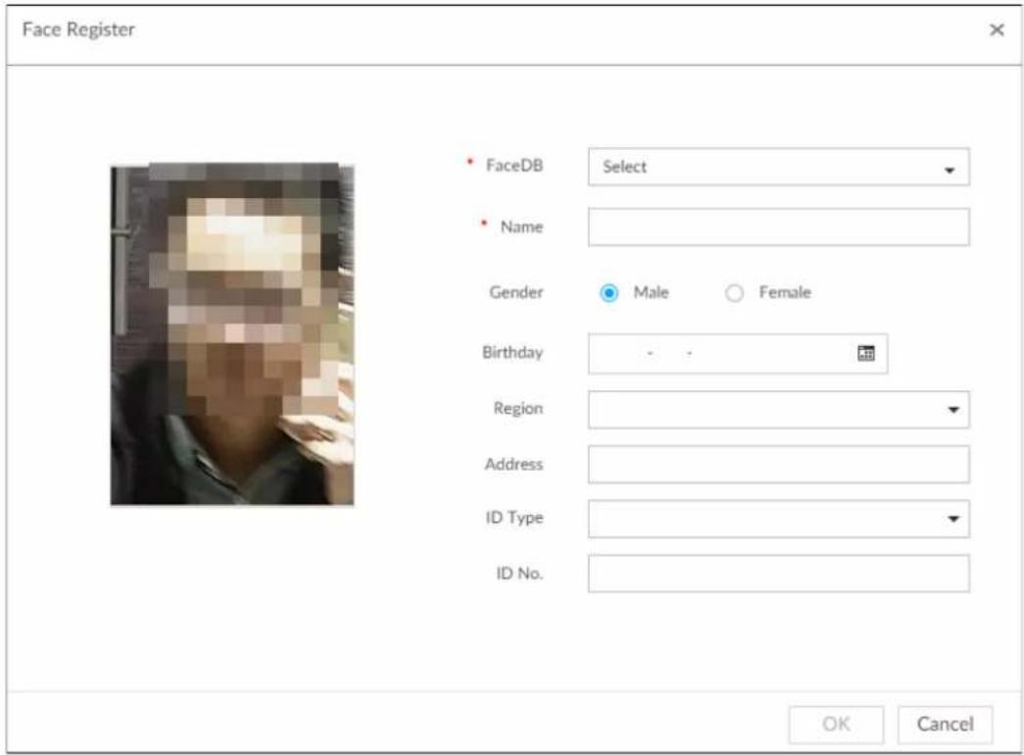1024x755 pixels.
Task: Click the FaceDB field label
Action: pos(513,166)
